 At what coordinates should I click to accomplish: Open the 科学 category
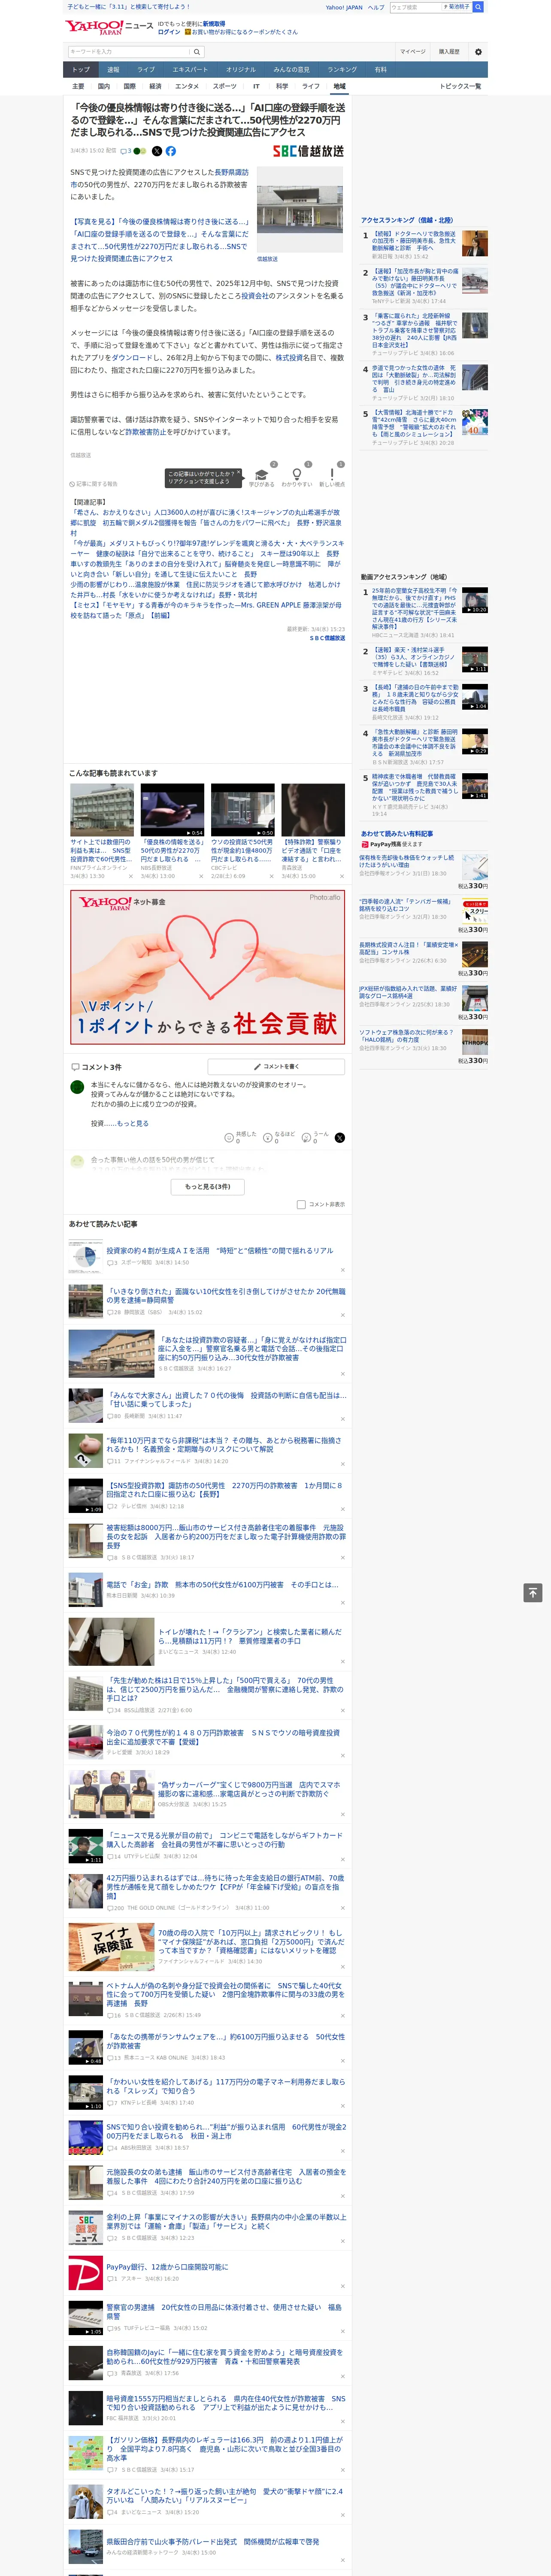[x=282, y=86]
